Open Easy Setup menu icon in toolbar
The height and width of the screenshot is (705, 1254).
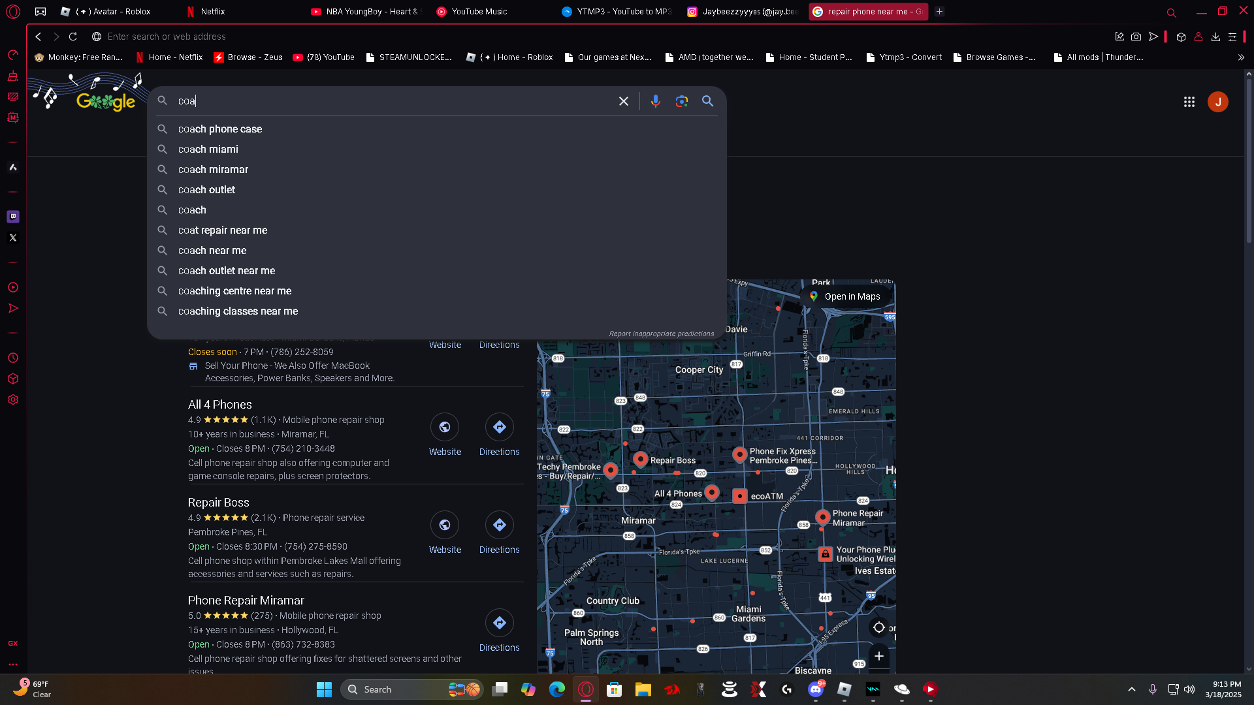point(1232,37)
